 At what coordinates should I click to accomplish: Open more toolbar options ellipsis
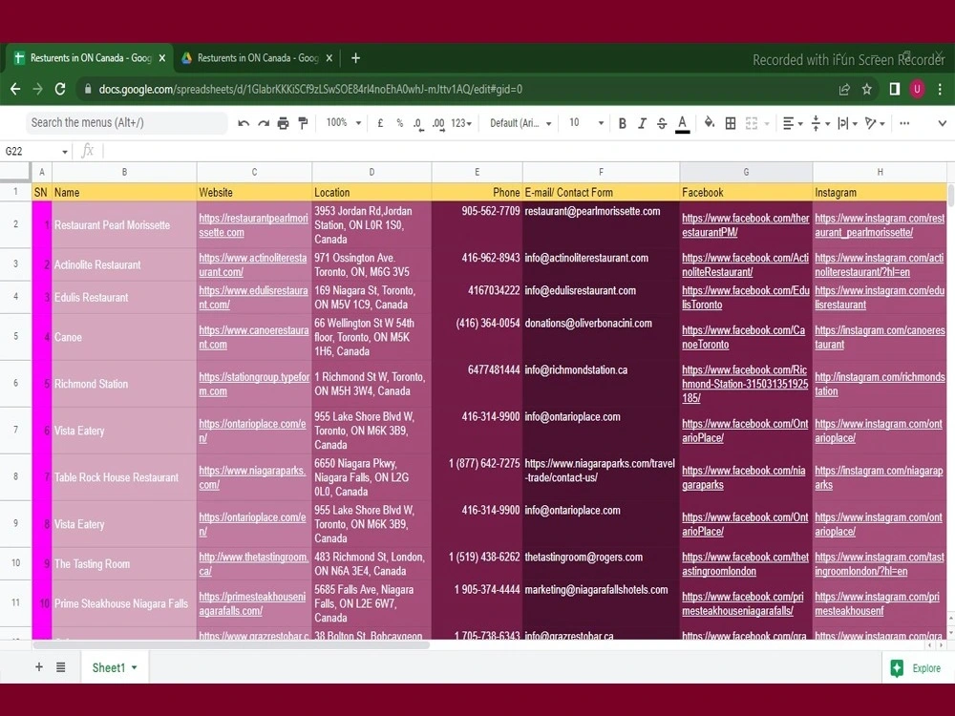pos(904,123)
